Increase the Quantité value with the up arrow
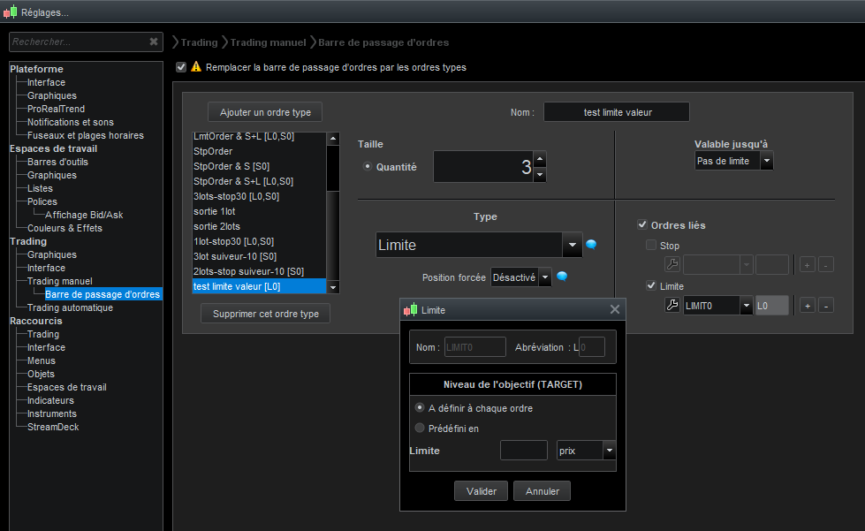Viewport: 865px width, 531px height. point(540,159)
